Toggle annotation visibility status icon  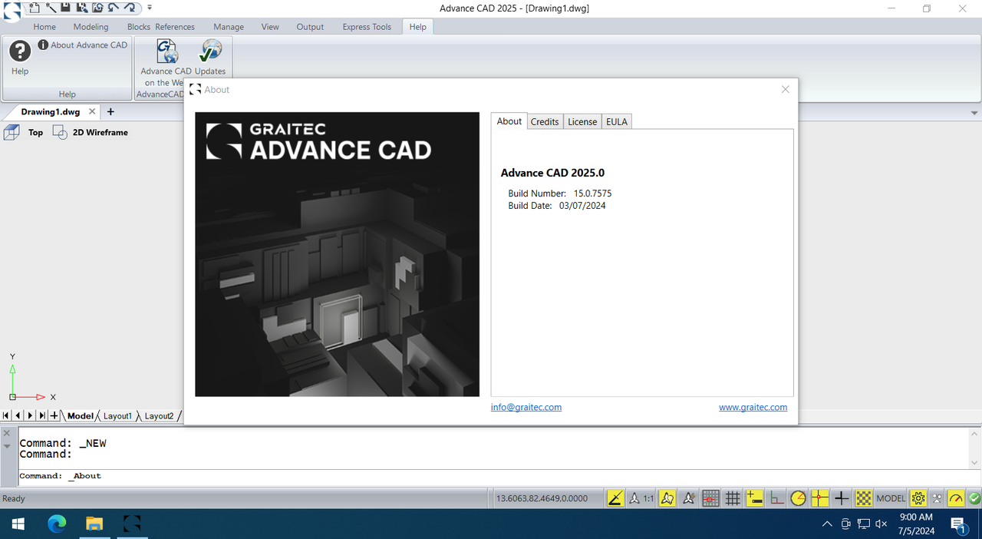point(667,498)
